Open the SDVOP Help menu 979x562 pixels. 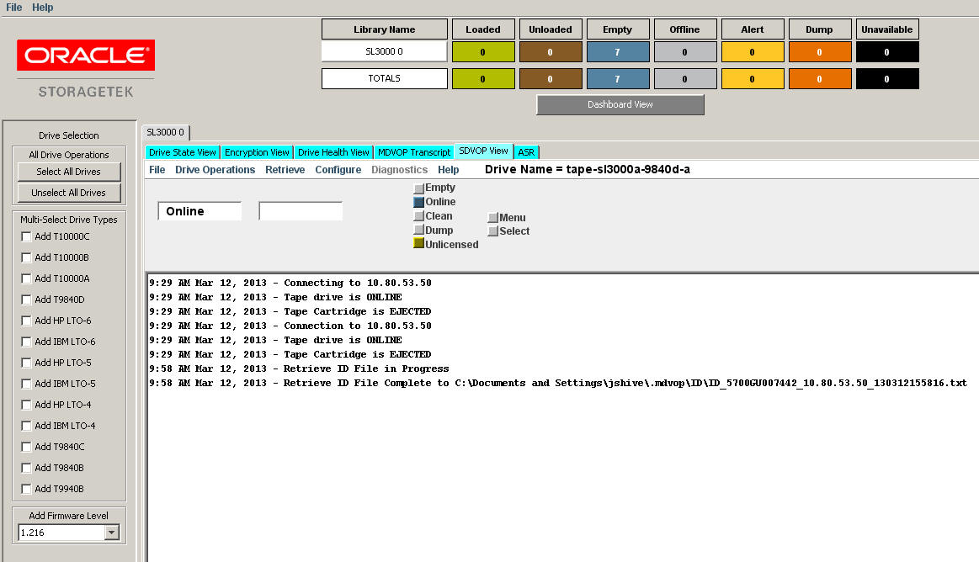pyautogui.click(x=448, y=170)
